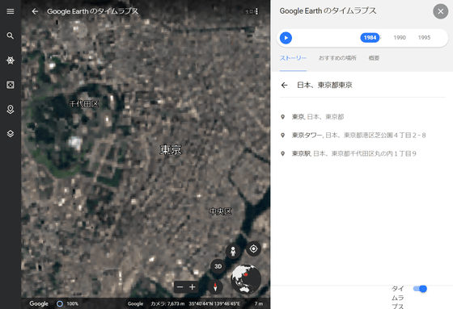
Task: Play the timelapse animation
Action: 286,38
